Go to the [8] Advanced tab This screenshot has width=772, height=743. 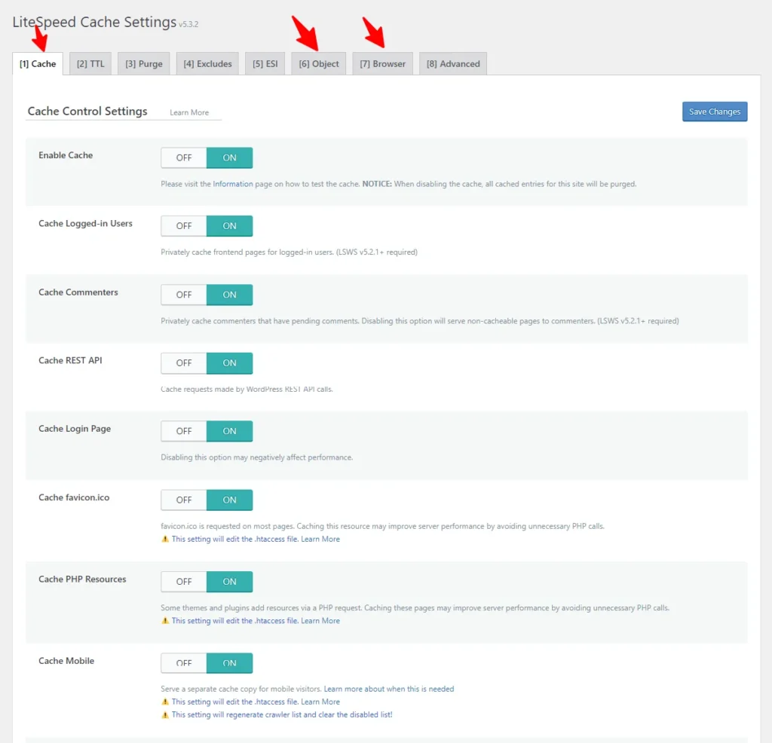[452, 63]
